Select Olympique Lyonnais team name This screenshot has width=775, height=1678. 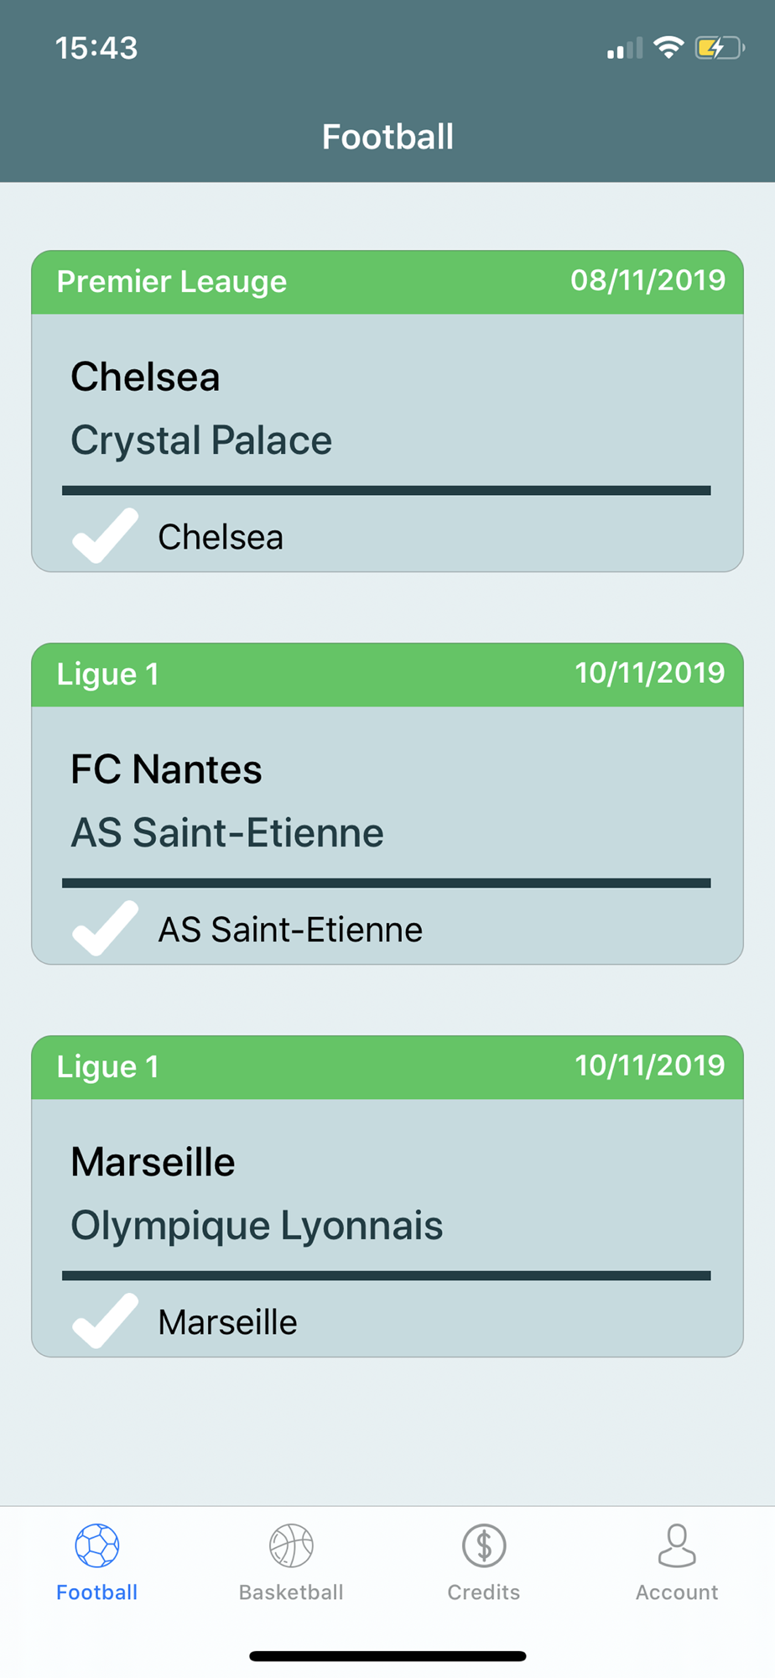coord(257,1226)
